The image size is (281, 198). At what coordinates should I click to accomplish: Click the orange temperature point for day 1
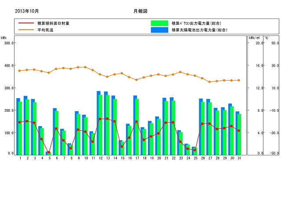(19, 71)
